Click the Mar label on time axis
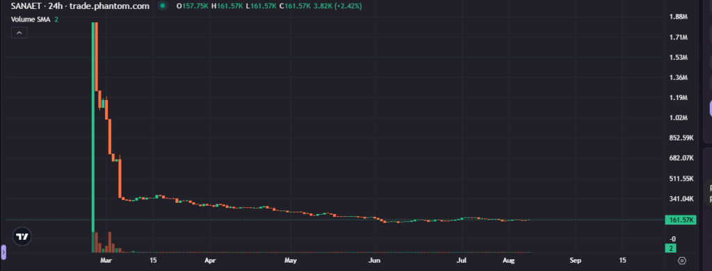Screen dimensions: 712x271 106,261
